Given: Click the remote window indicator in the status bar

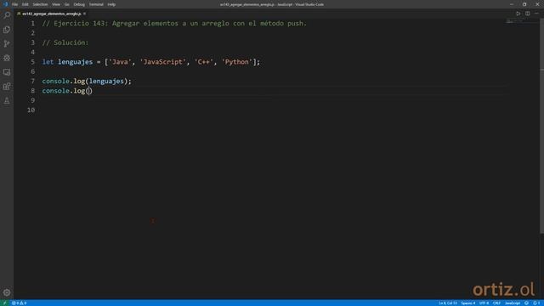Looking at the screenshot, I should [x=4, y=303].
